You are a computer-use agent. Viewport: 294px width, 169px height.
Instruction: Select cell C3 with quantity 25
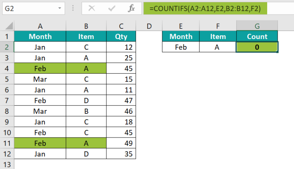coord(121,57)
